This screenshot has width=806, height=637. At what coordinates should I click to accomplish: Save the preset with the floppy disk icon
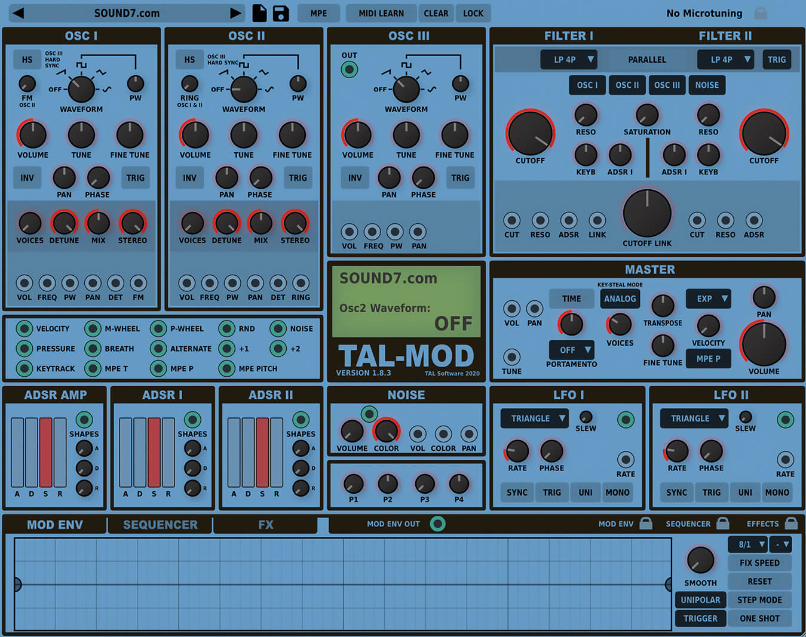pyautogui.click(x=281, y=13)
